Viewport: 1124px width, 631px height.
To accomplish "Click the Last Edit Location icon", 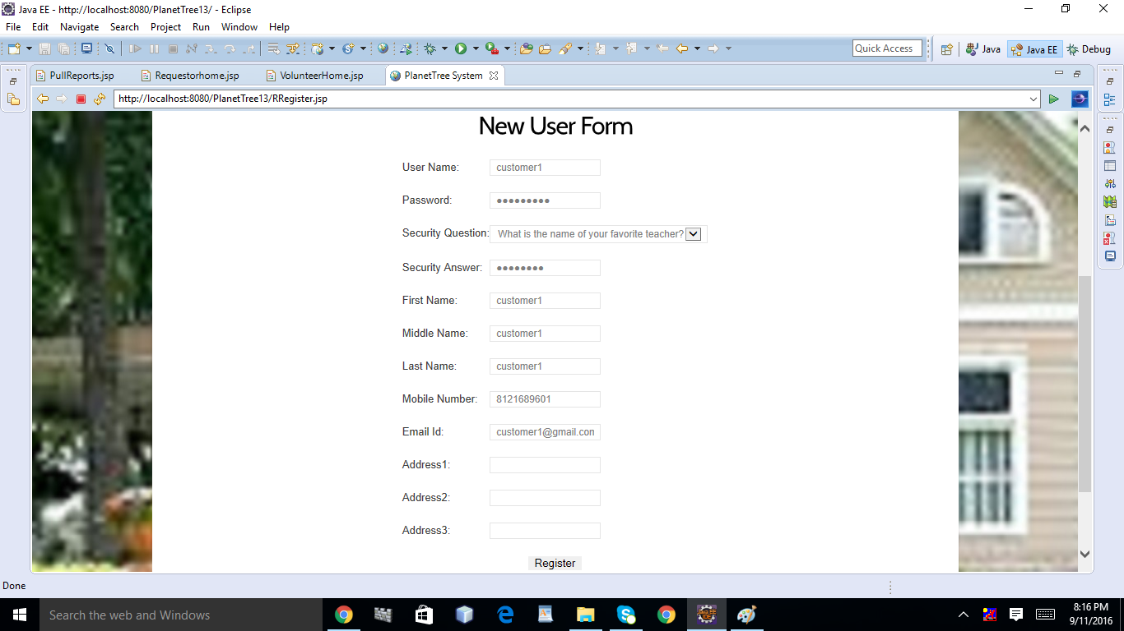I will [662, 48].
